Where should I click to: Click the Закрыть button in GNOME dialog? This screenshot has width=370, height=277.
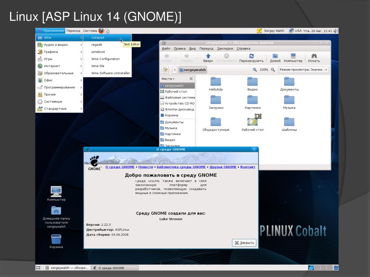pos(244,243)
